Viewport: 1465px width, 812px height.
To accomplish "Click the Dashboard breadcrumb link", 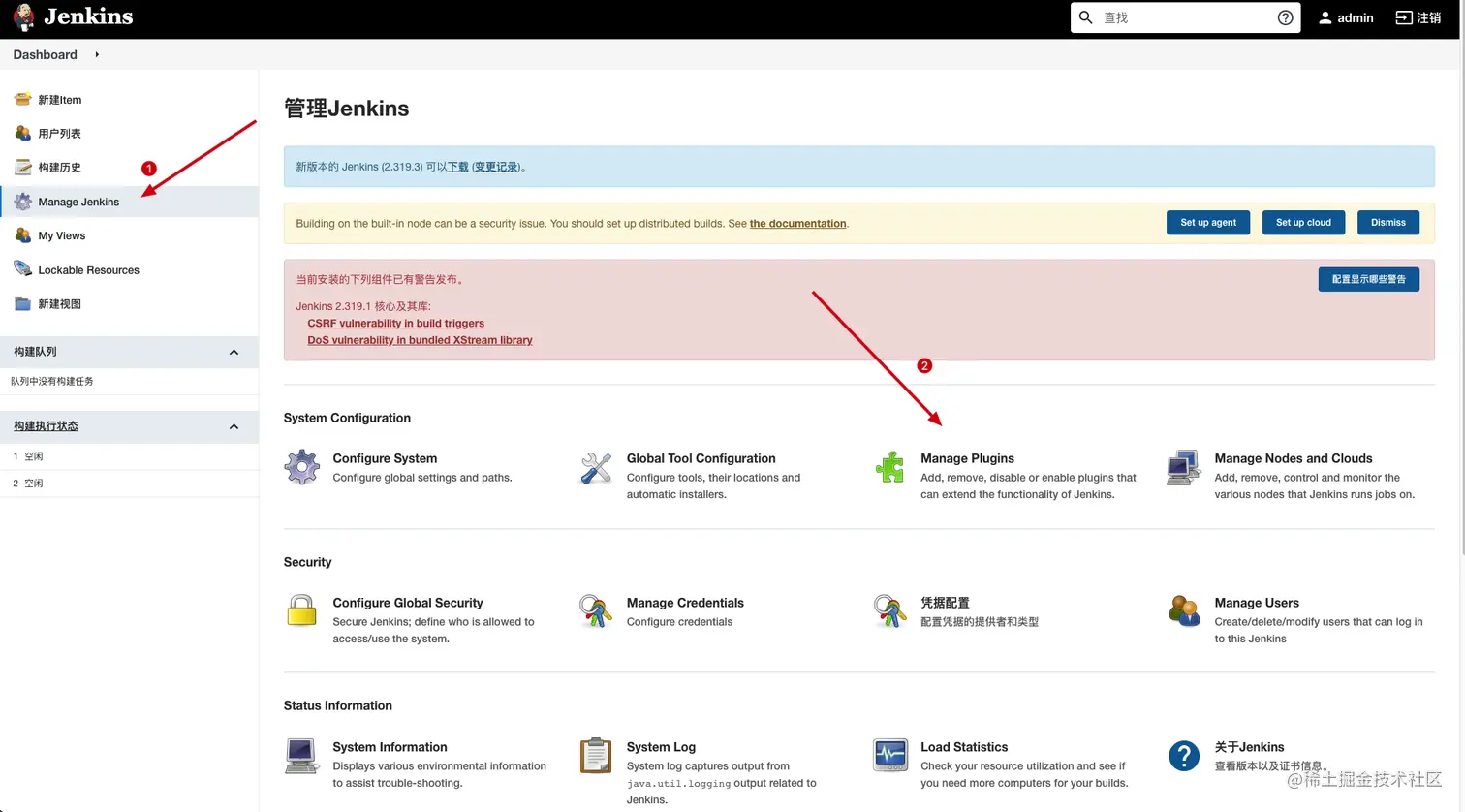I will (46, 54).
